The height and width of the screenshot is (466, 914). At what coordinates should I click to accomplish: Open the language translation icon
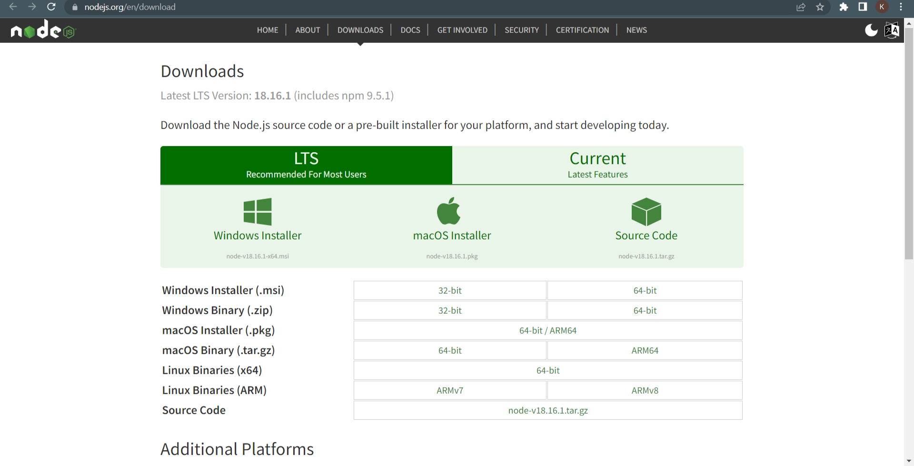tap(892, 30)
